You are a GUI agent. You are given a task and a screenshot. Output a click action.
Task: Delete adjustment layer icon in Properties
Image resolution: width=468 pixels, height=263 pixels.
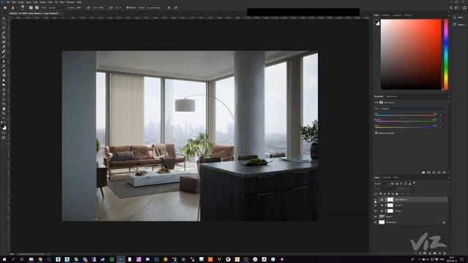(444, 172)
